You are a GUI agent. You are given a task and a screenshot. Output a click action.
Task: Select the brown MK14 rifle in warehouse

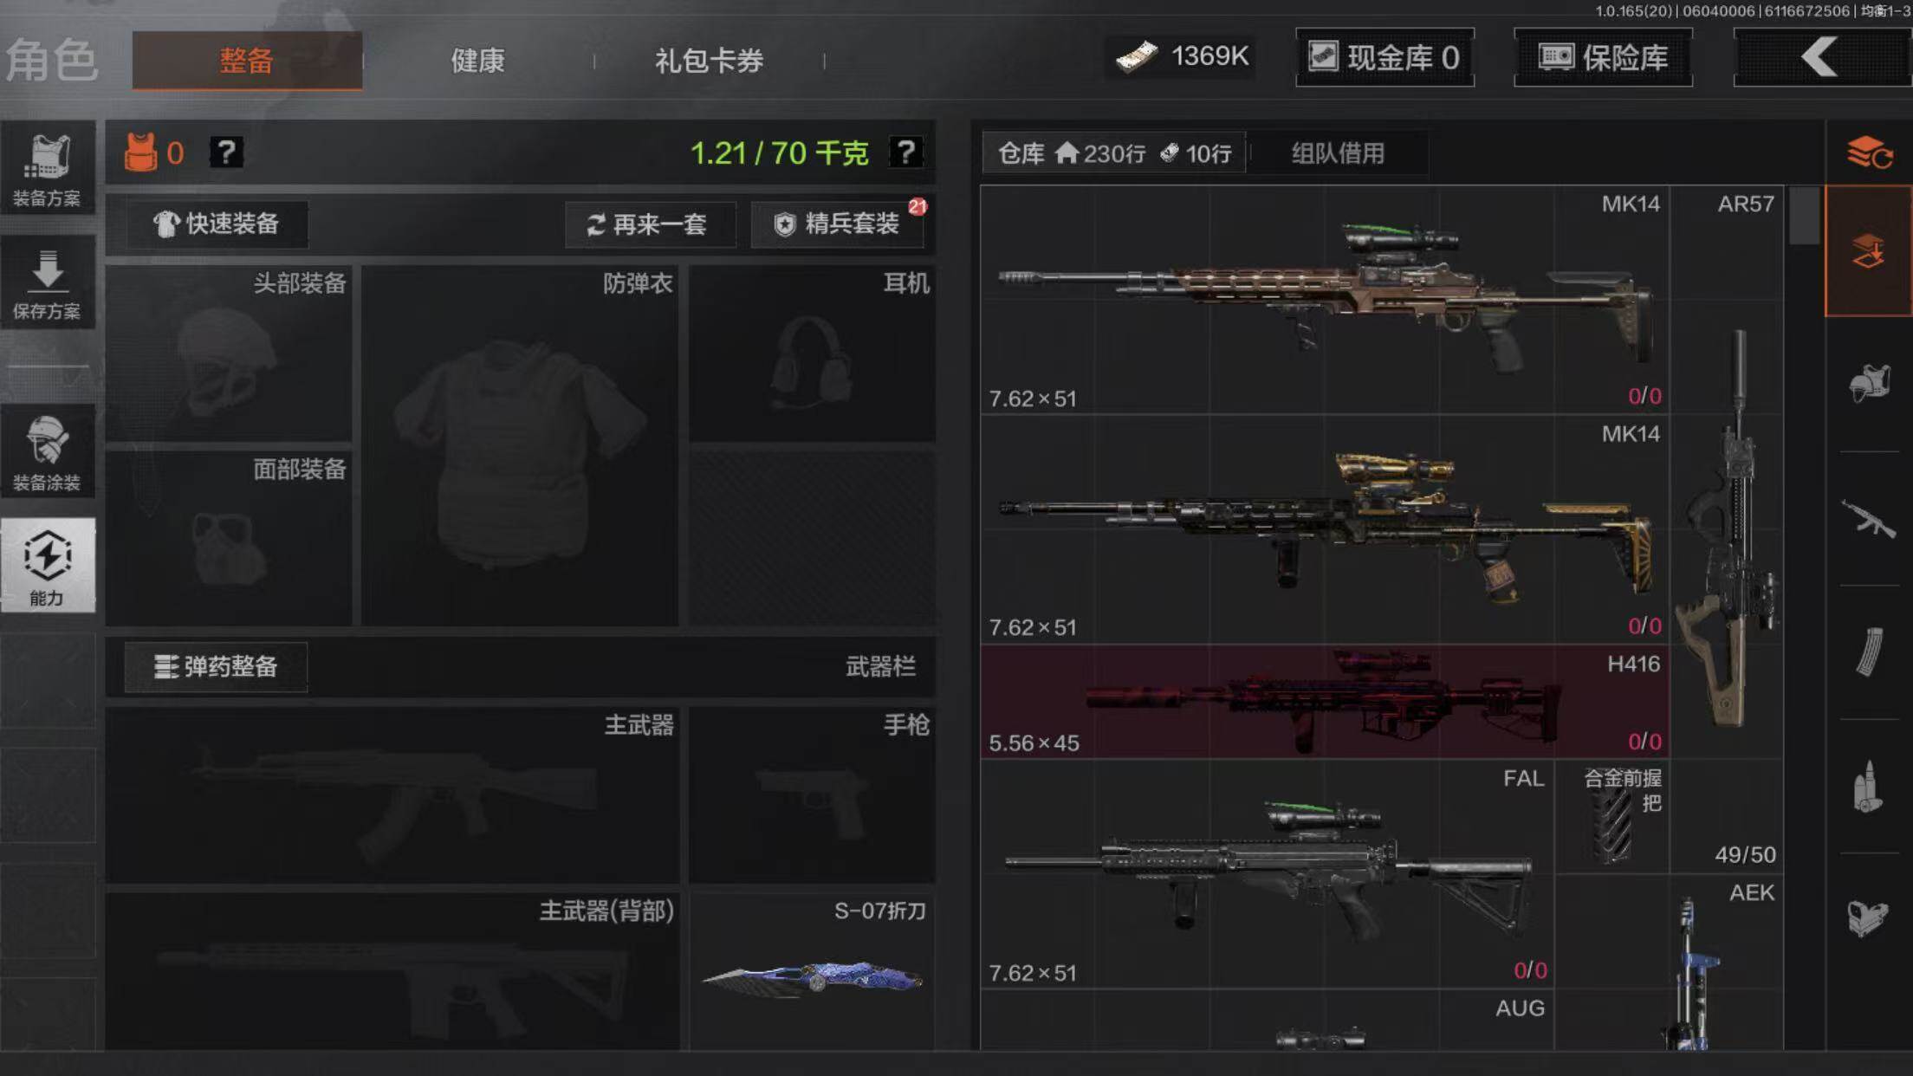tap(1325, 300)
